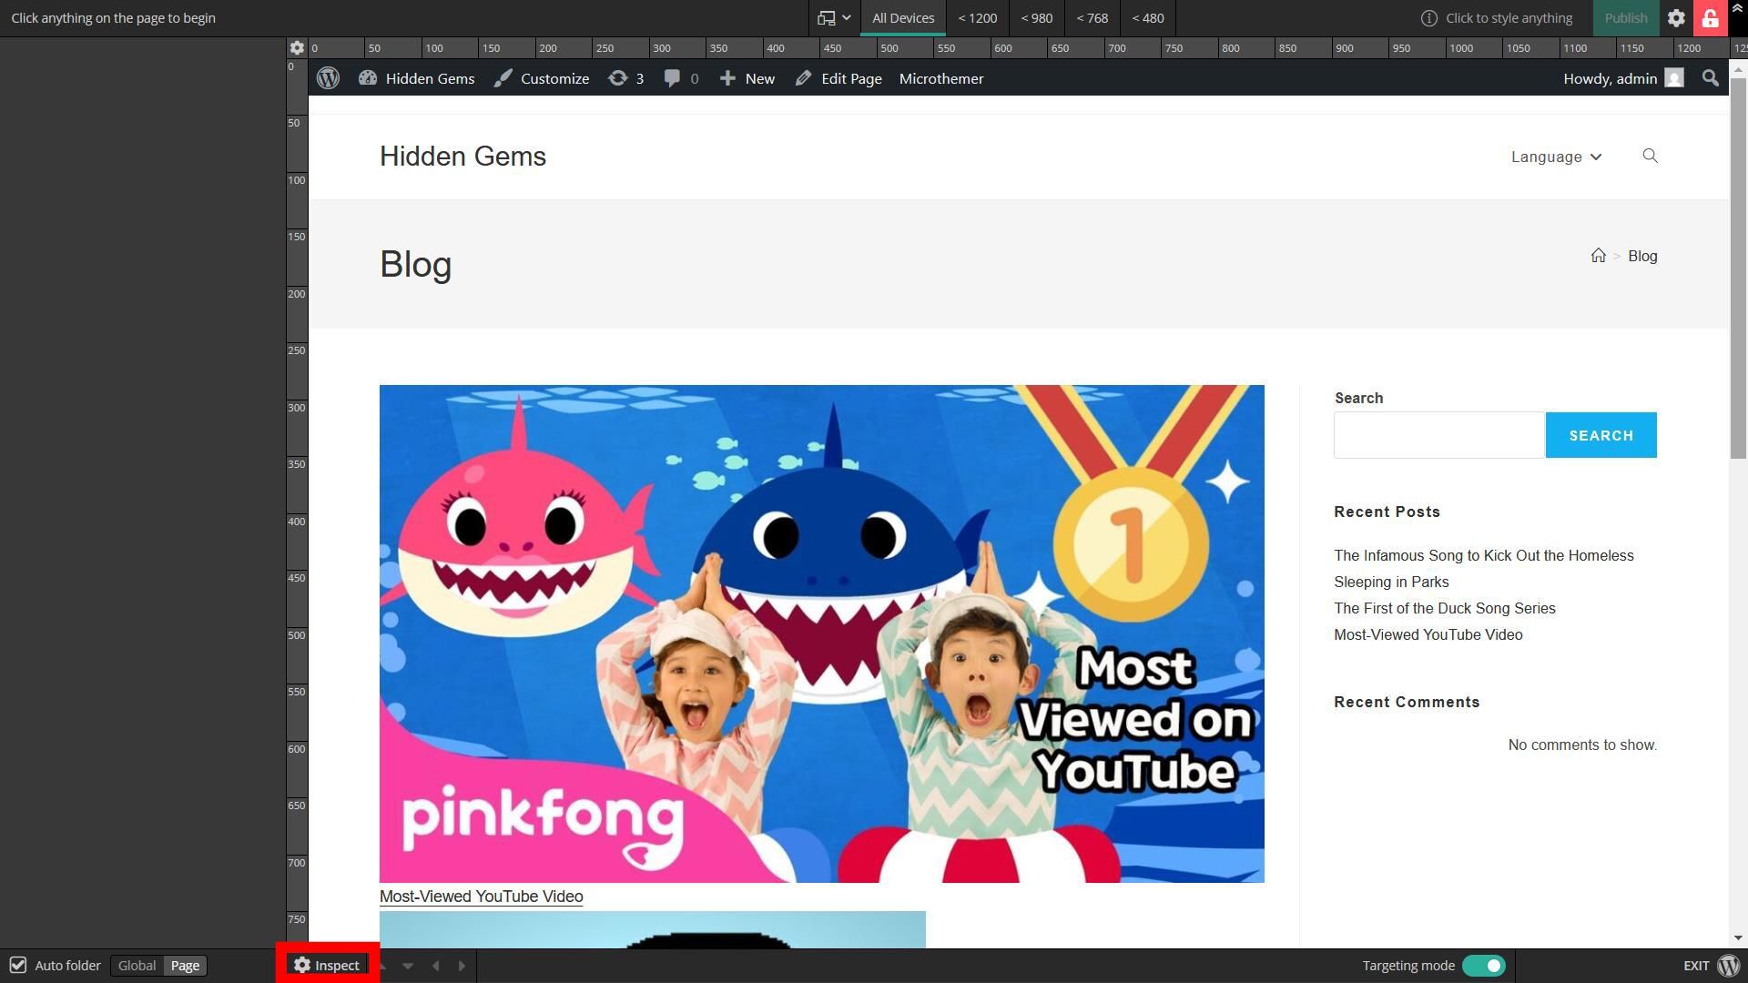Open the comments bubble in admin bar
The width and height of the screenshot is (1748, 983).
tap(681, 78)
